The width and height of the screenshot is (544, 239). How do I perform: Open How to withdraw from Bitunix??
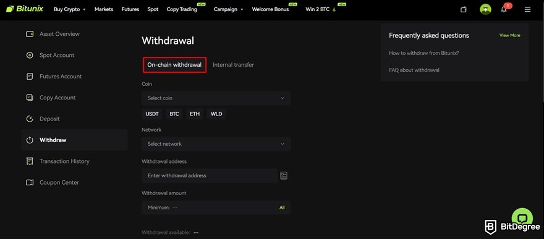[x=423, y=53]
